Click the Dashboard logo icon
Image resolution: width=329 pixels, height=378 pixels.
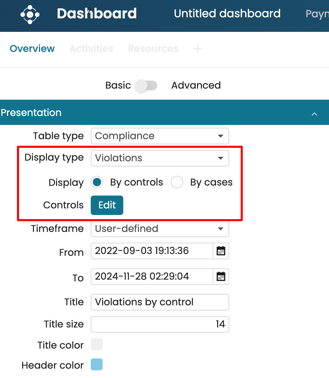[x=30, y=15]
